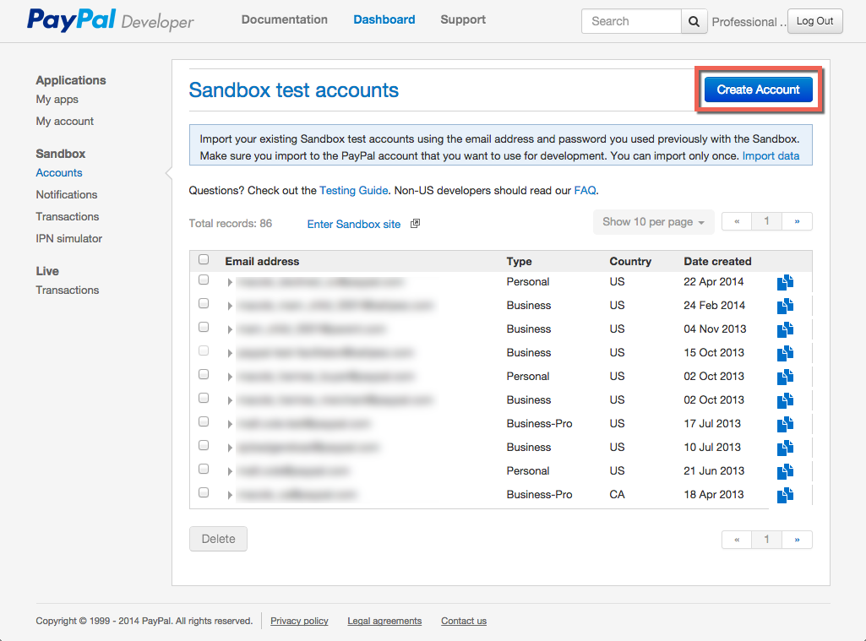
Task: Click the Log Out button
Action: (814, 21)
